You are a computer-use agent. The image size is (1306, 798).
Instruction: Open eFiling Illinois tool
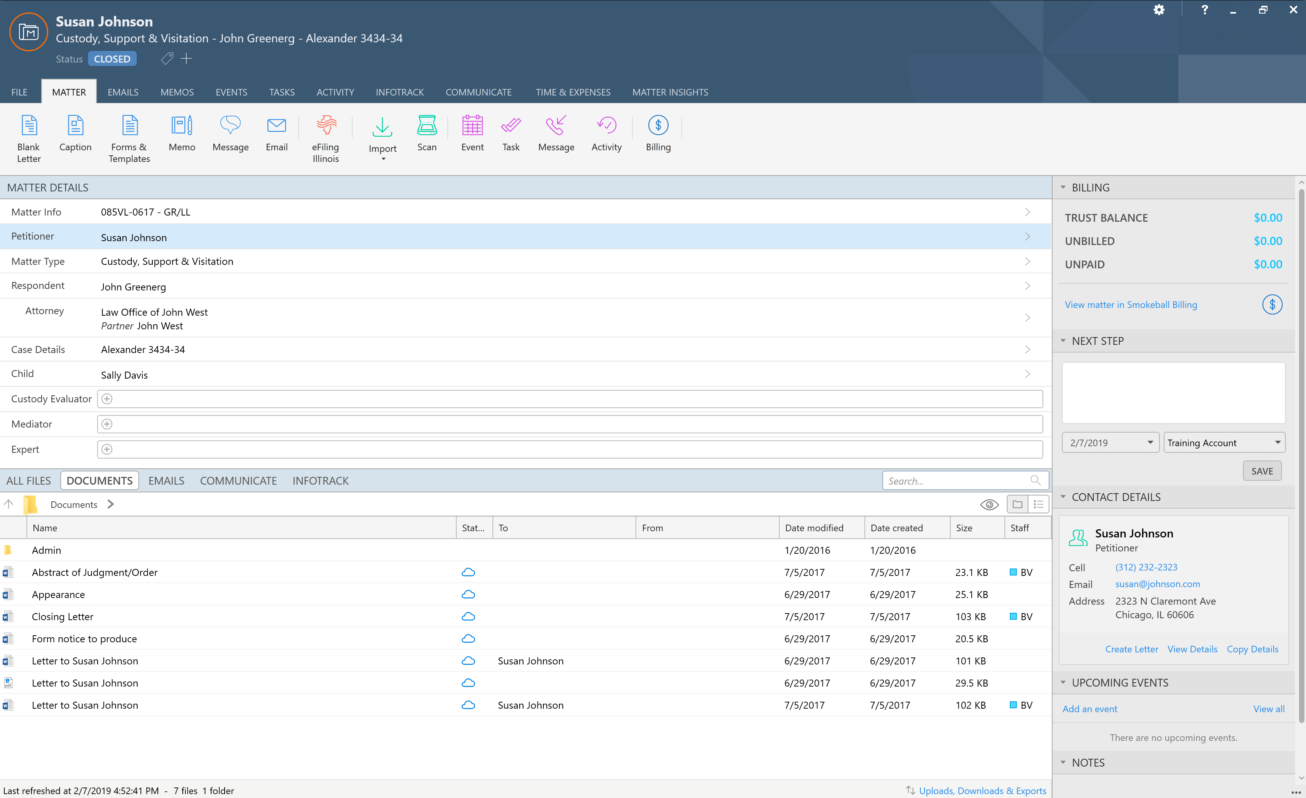coord(325,138)
